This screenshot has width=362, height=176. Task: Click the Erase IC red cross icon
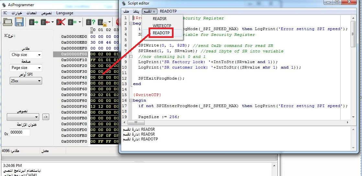[61, 22]
